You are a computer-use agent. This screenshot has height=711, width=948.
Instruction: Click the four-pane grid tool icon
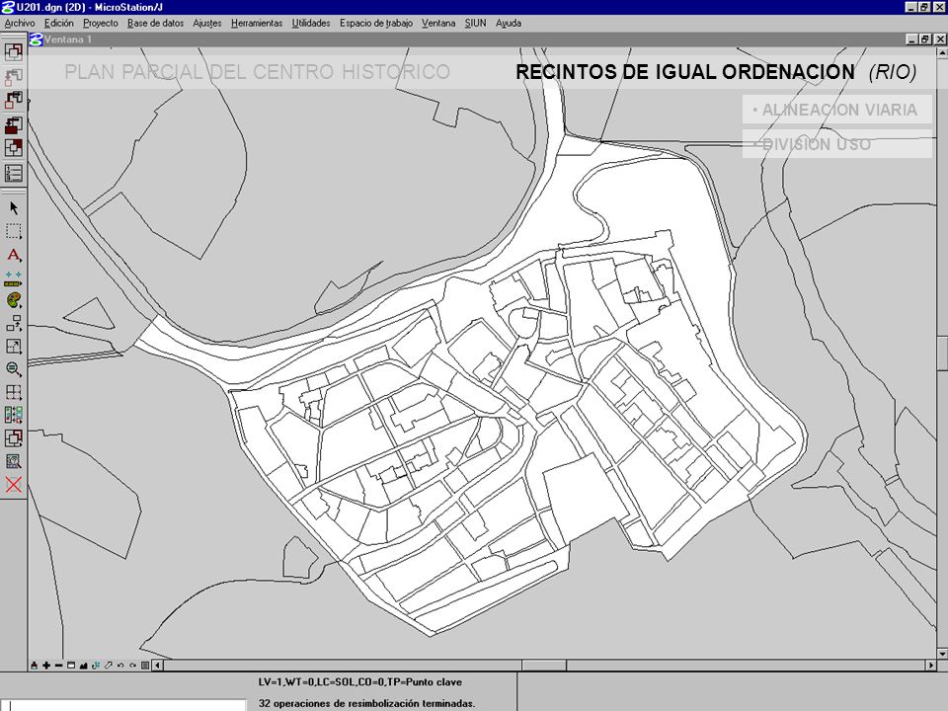[13, 392]
